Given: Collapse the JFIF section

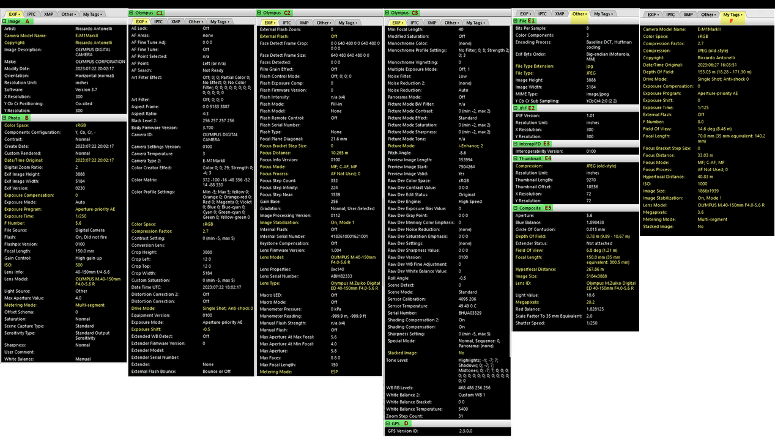Looking at the screenshot, I should pos(516,108).
